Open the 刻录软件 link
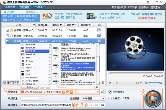166x110 pixels. (144, 7)
